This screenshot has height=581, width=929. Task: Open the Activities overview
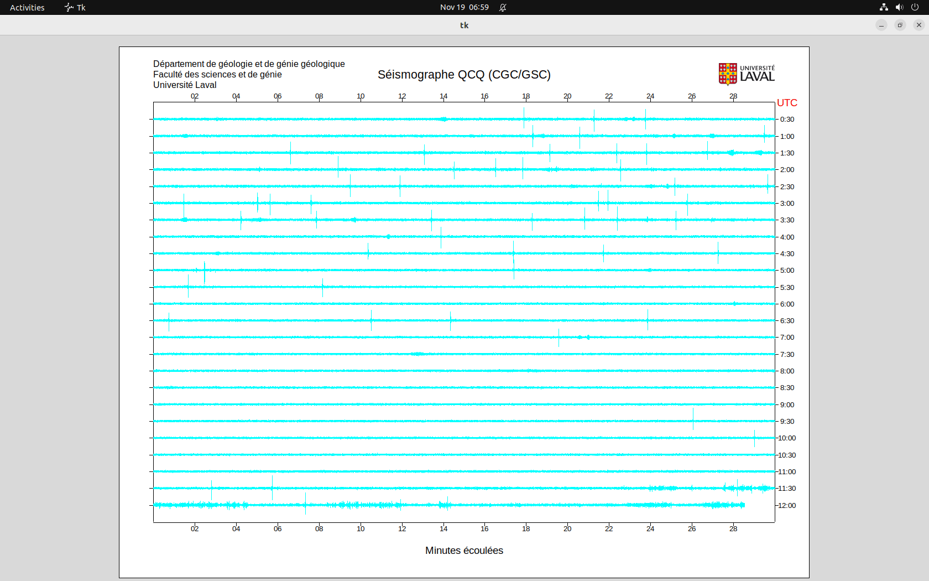pos(27,7)
